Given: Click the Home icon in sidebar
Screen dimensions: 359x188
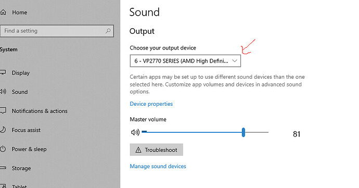Looking at the screenshot, I should [3, 12].
